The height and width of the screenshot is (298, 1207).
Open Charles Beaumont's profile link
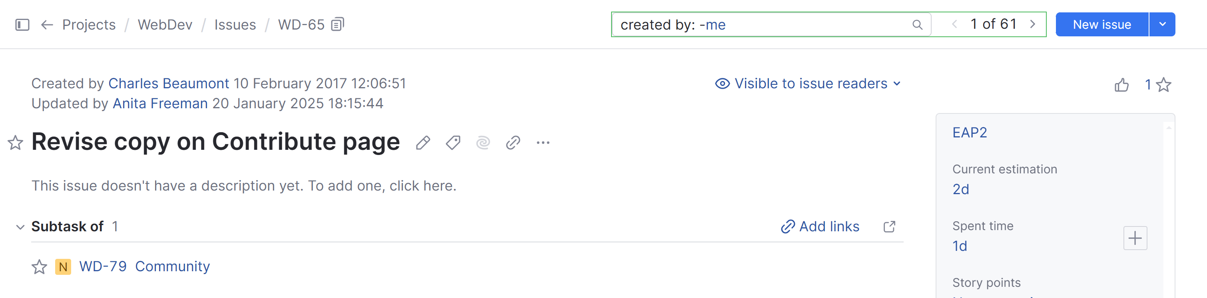[169, 83]
